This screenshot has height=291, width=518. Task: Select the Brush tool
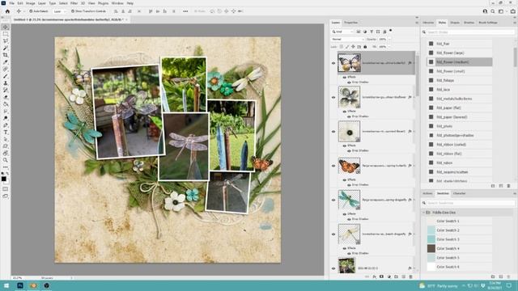tap(6, 76)
